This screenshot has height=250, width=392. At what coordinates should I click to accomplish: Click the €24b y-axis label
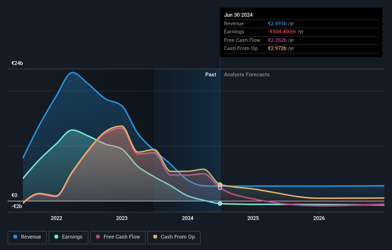click(17, 63)
